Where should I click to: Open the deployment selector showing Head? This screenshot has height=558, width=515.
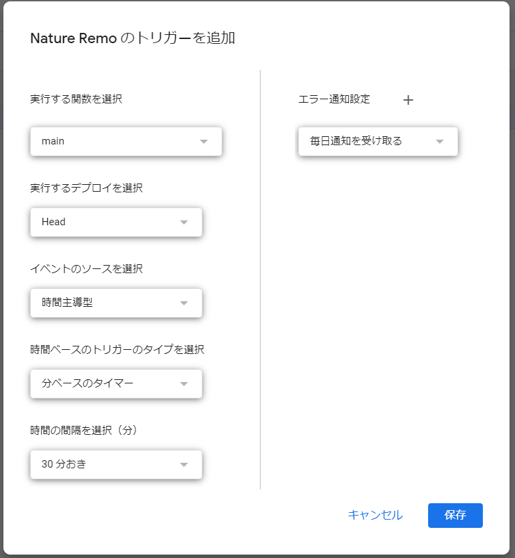[x=116, y=222]
